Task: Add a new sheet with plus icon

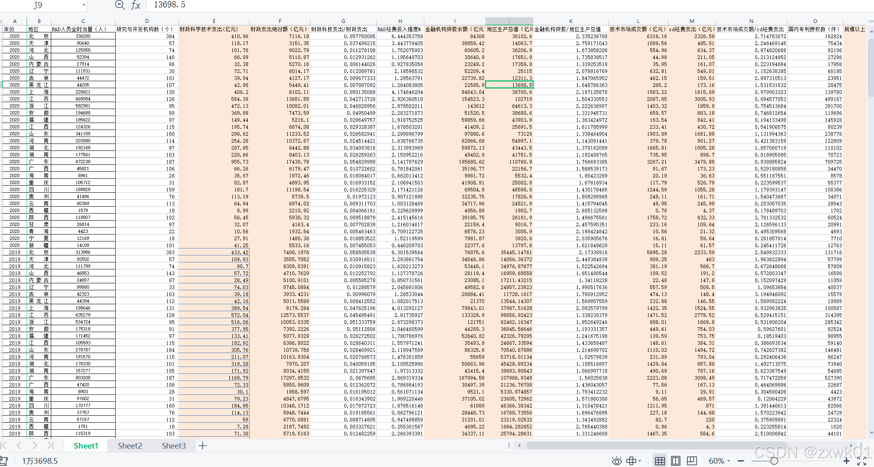Action: (x=203, y=446)
